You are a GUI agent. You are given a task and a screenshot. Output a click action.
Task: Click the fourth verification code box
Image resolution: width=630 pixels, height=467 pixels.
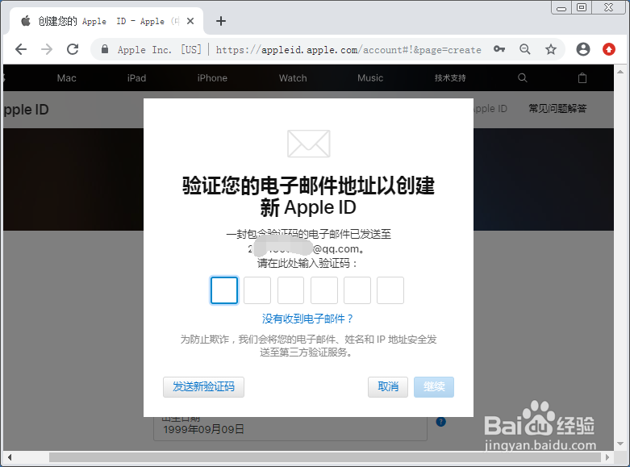coord(323,290)
